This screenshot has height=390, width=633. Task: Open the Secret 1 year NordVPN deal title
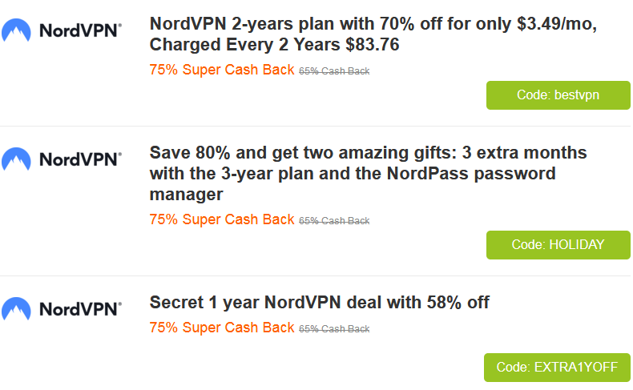pyautogui.click(x=319, y=302)
